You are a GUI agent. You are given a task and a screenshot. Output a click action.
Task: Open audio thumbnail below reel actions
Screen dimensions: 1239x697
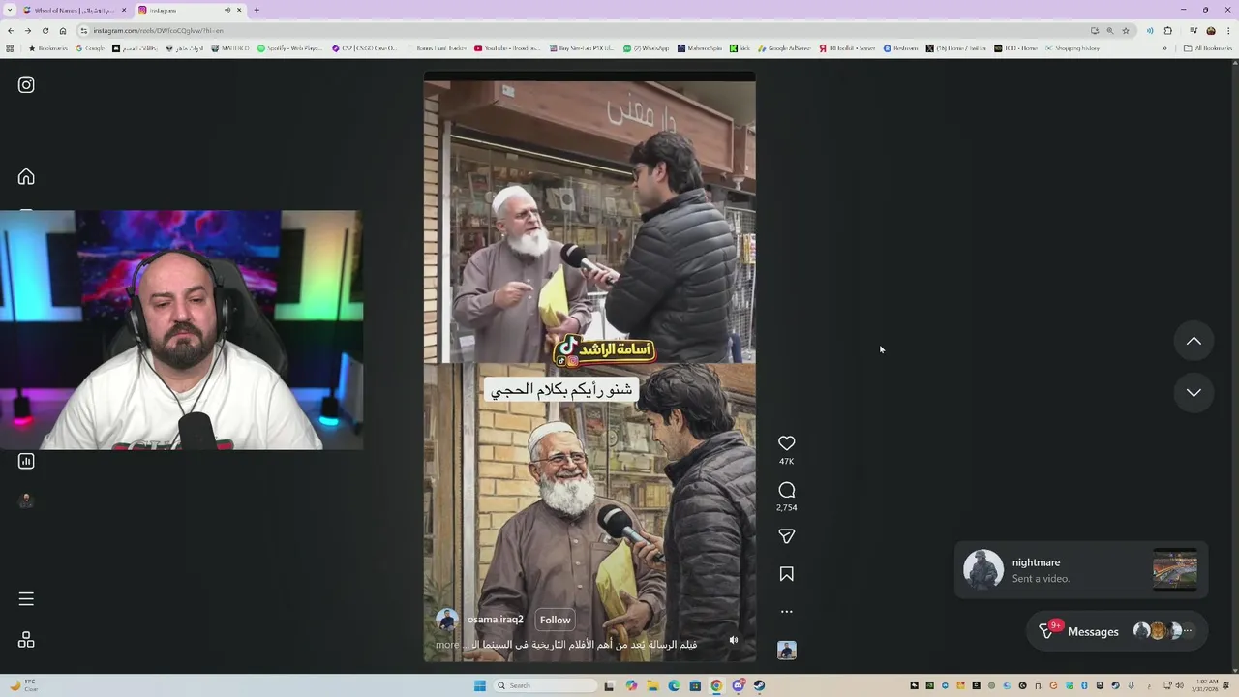point(786,651)
